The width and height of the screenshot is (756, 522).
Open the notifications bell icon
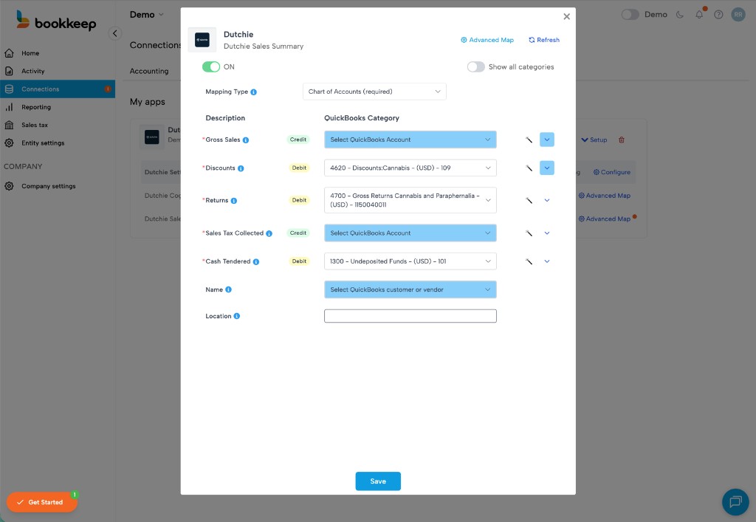(x=699, y=15)
